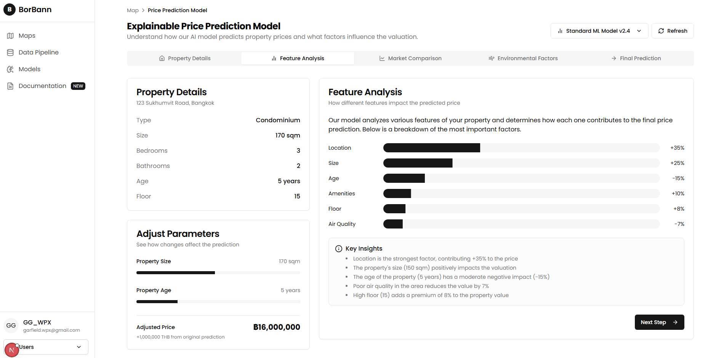Image resolution: width=724 pixels, height=358 pixels.
Task: Click the red N notification badge
Action: coord(12,350)
